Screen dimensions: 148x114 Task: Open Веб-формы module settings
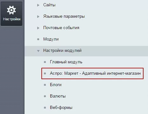[61, 108]
